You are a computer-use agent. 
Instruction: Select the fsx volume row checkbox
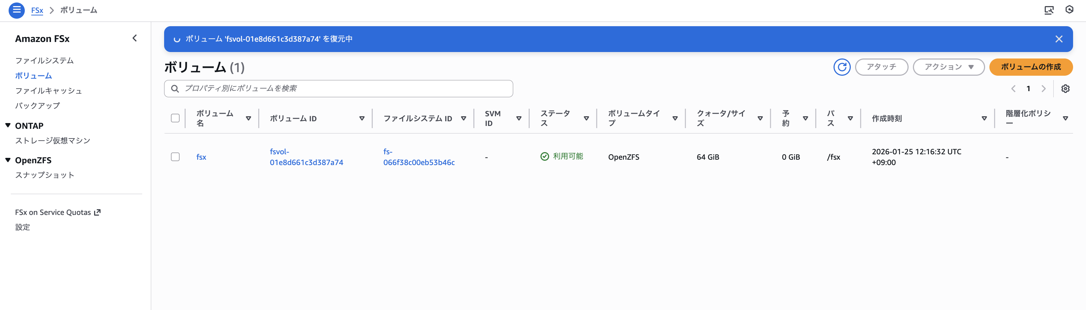(x=175, y=157)
